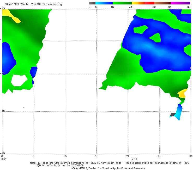Click the latitude axis label "-40"
193x170 pixels.
click(x=2, y=9)
